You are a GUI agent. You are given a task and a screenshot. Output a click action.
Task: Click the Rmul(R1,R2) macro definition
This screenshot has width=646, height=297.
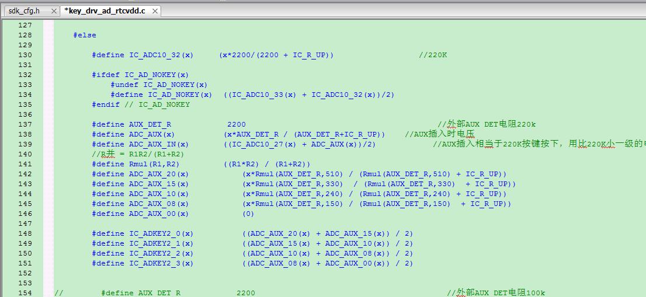(x=201, y=164)
